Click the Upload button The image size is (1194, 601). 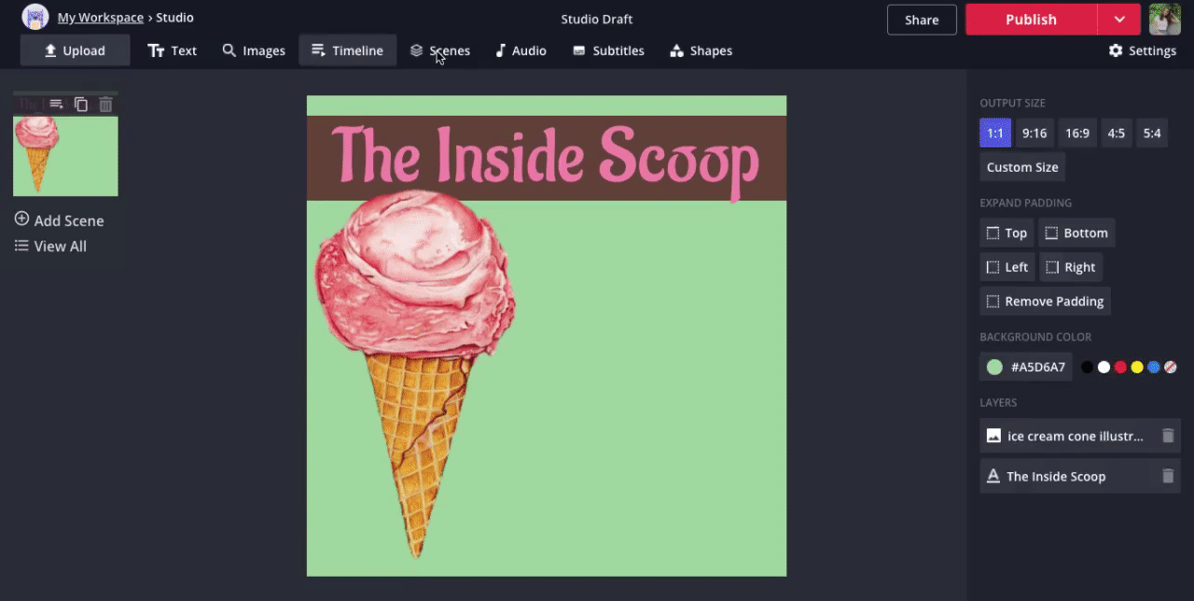point(75,50)
